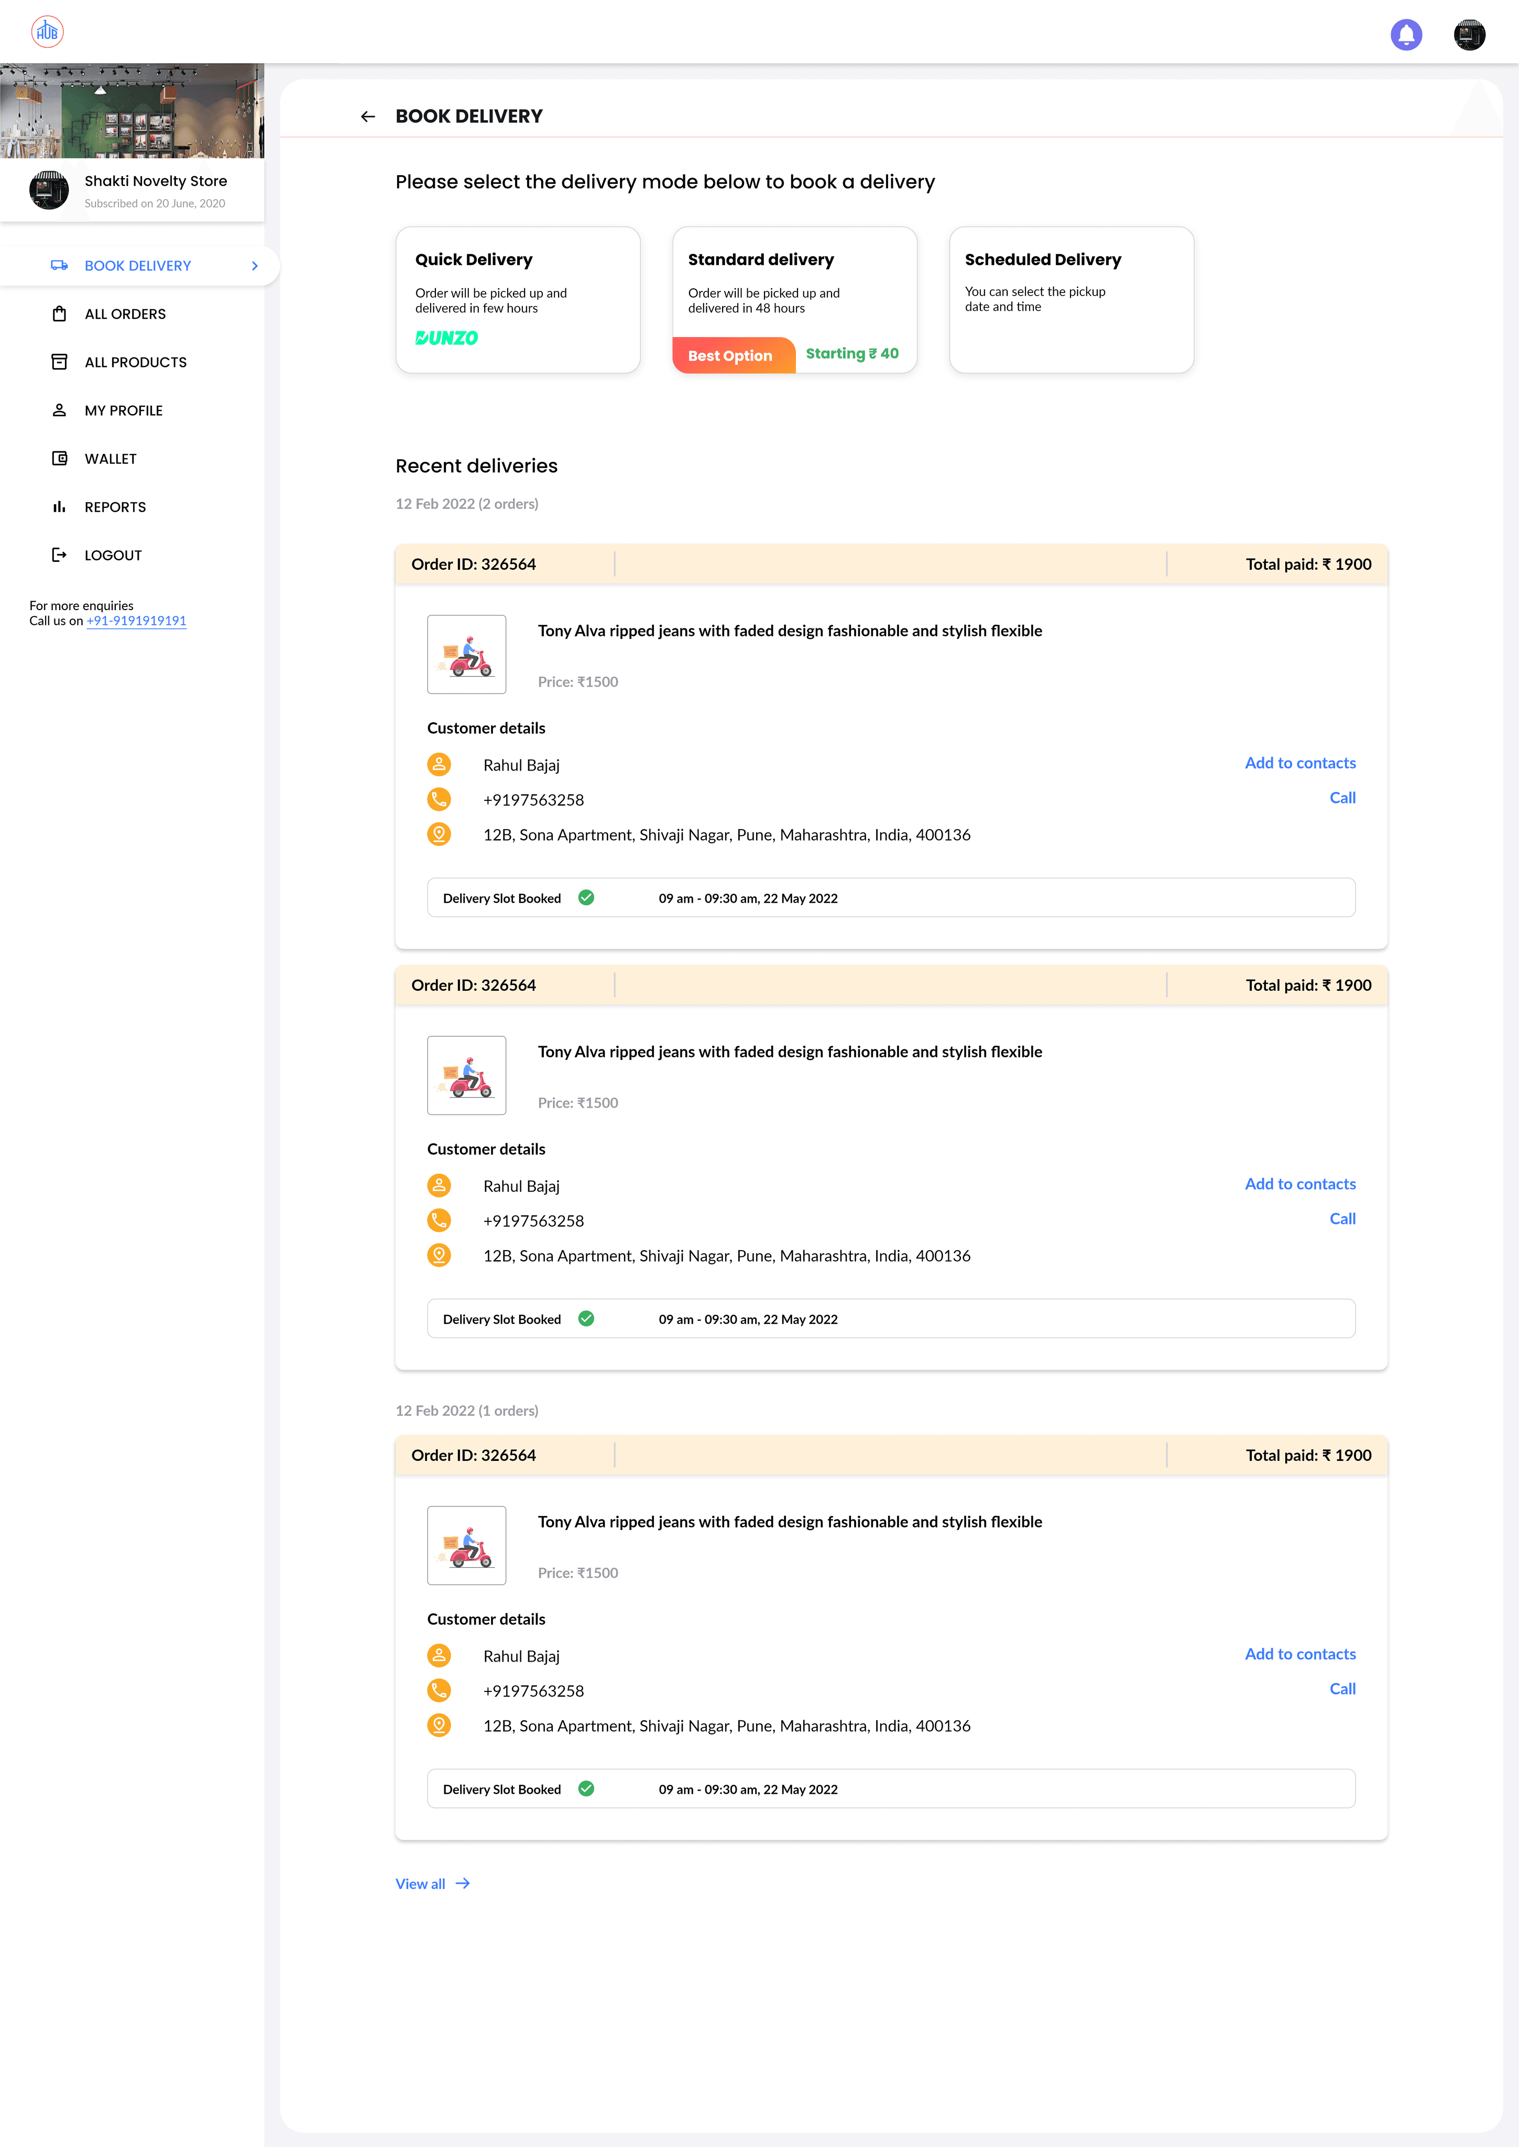
Task: Click the enquiry phone number link
Action: (137, 621)
